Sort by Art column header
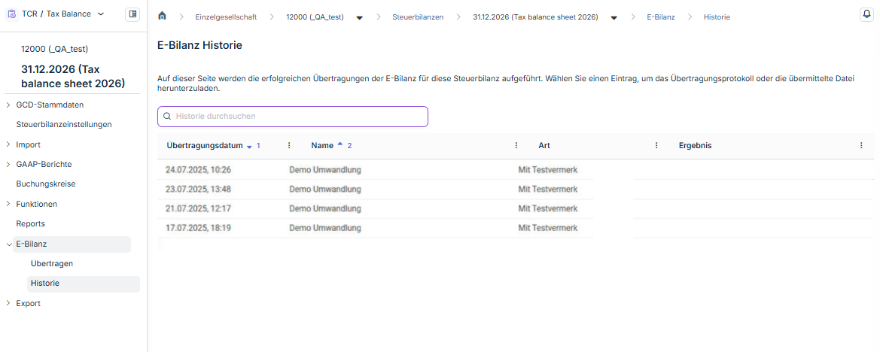Viewport: 880px width, 352px height. pos(544,146)
